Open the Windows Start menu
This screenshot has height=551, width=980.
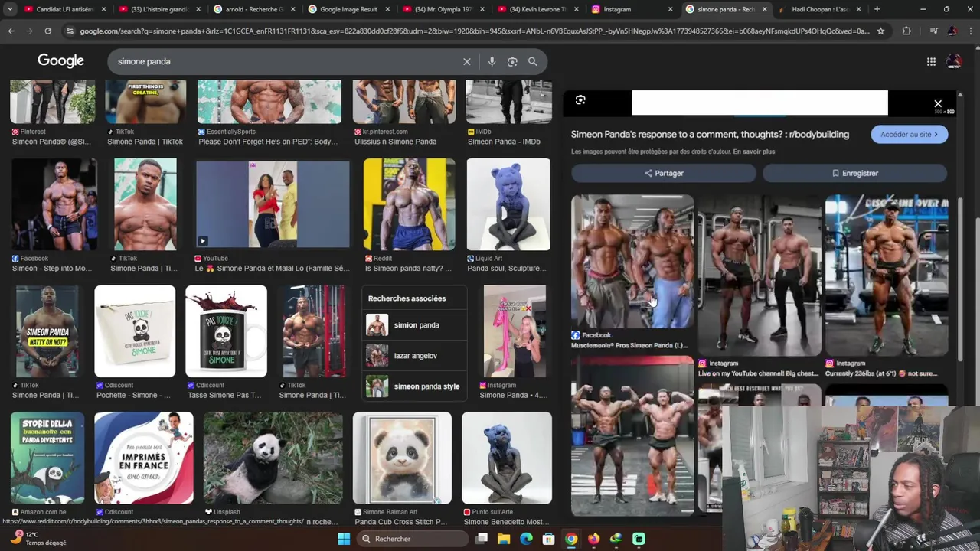click(x=344, y=539)
